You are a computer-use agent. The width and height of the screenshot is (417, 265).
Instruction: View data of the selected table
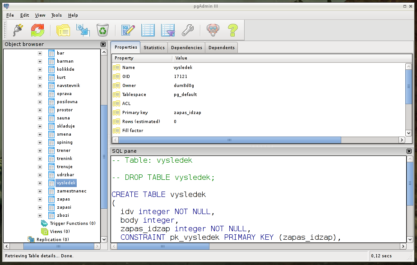coord(148,30)
